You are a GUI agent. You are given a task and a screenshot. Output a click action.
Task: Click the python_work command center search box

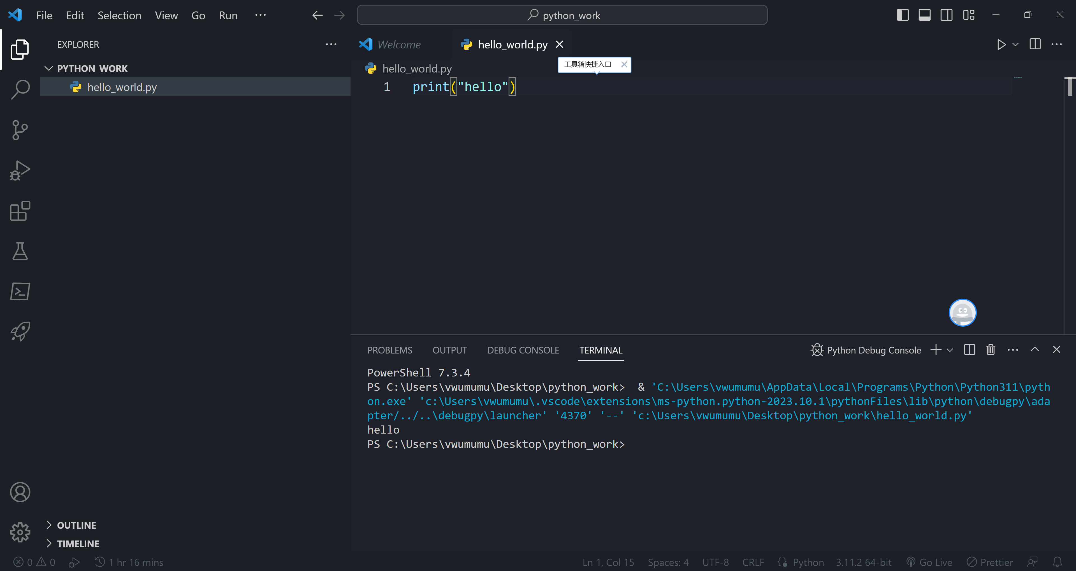[x=562, y=15]
